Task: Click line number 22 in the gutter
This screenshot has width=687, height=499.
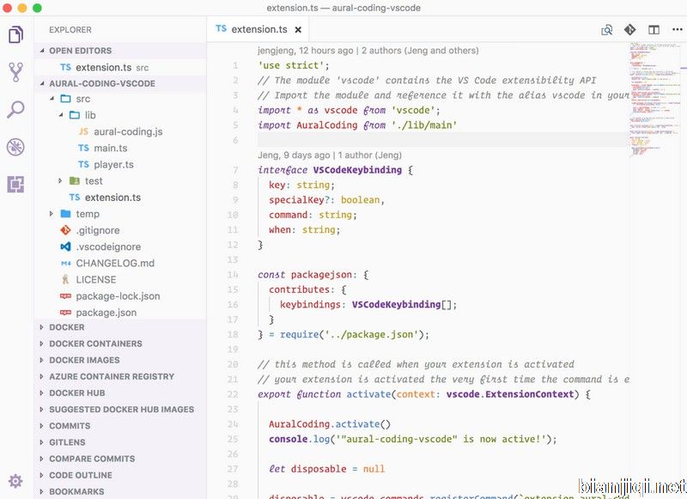Action: click(233, 394)
